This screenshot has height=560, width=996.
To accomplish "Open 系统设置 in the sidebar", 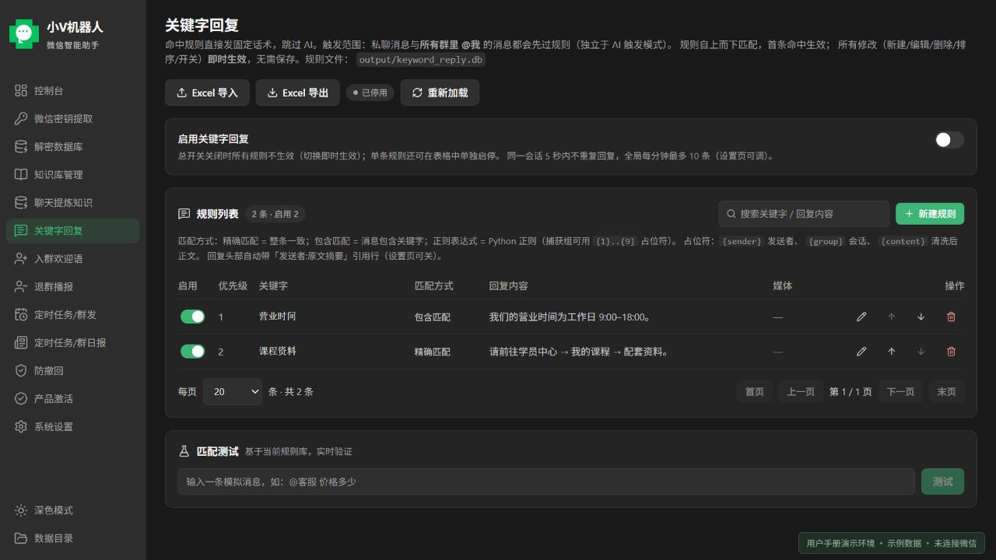I will 73,426.
